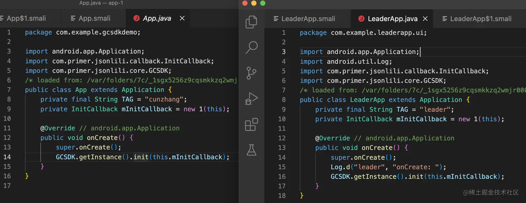The height and width of the screenshot is (203, 526).
Task: Click line number 14 in App.java
Action: pyautogui.click(x=7, y=157)
